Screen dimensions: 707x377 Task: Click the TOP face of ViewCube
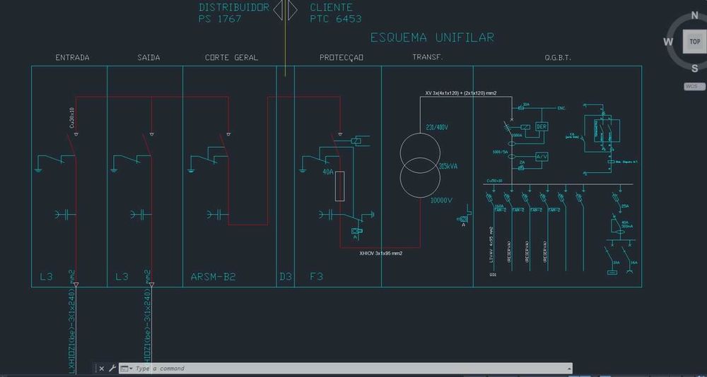694,42
